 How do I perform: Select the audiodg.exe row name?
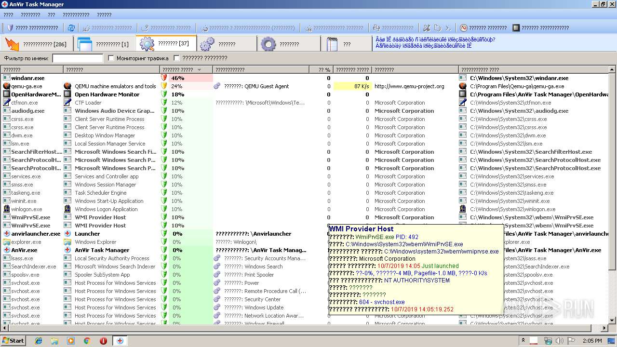[27, 111]
